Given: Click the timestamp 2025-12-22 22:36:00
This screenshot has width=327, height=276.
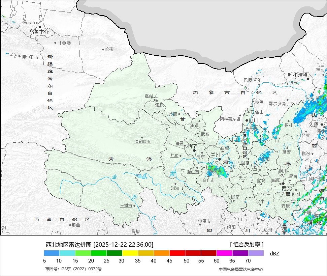Looking at the screenshot, I should coord(123,244).
